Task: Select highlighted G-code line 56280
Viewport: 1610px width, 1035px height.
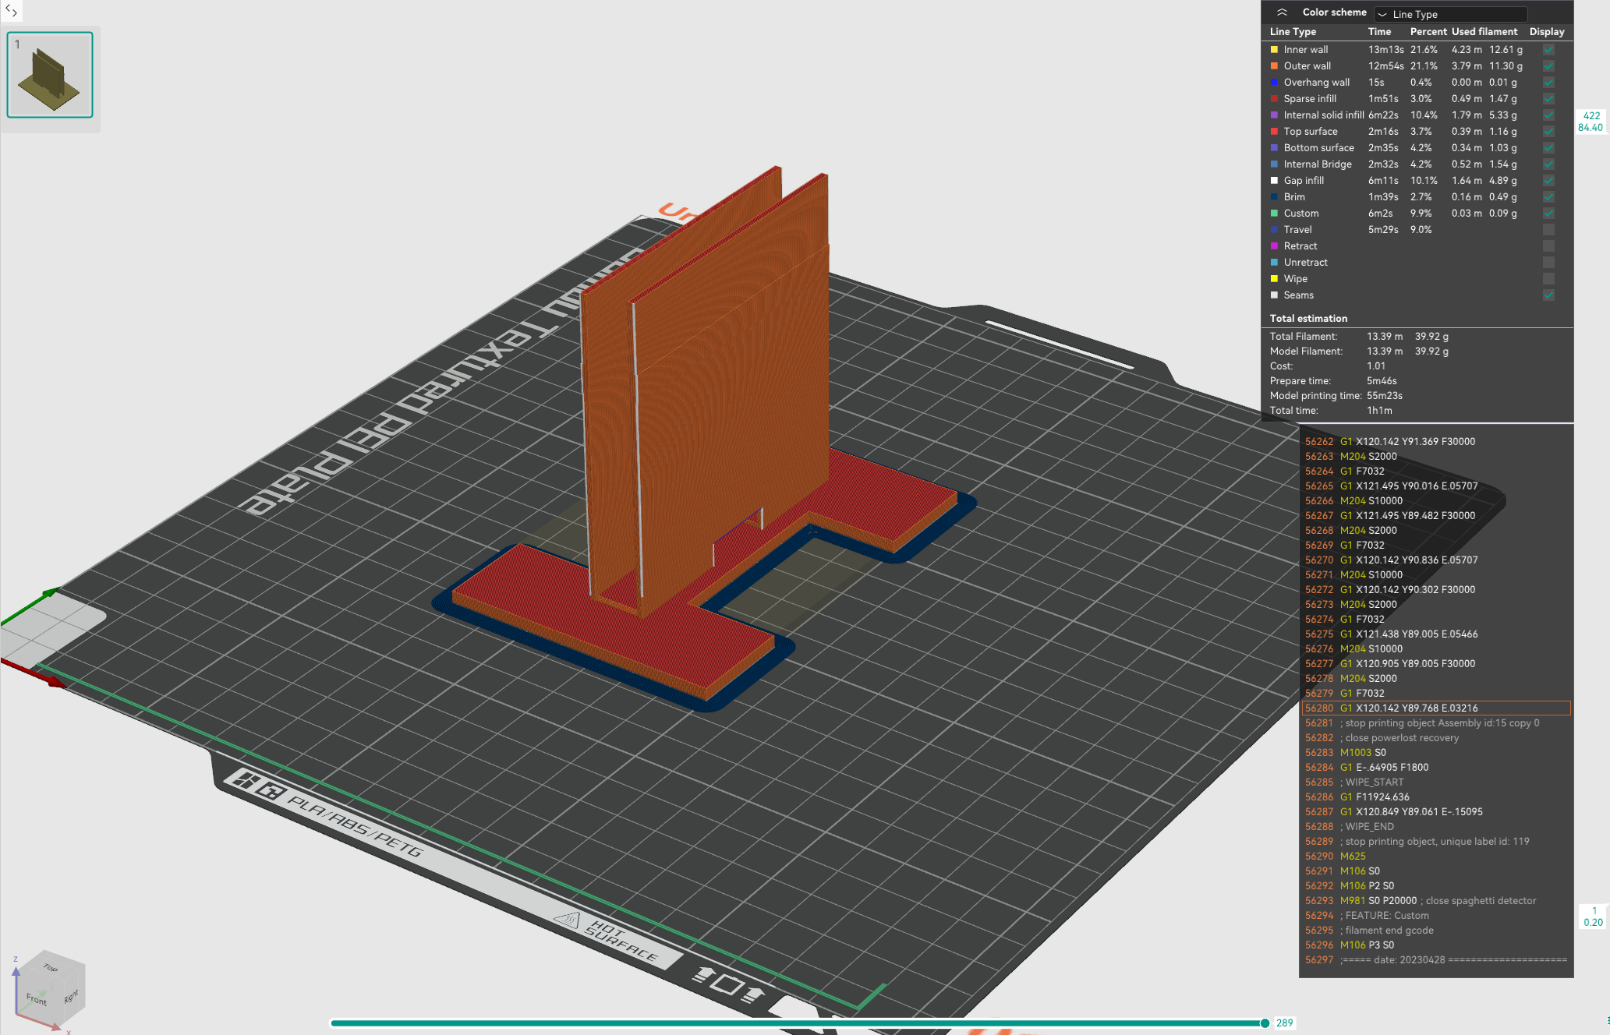Action: click(1436, 708)
